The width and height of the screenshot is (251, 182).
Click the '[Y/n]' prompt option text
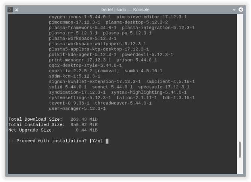(x=96, y=141)
